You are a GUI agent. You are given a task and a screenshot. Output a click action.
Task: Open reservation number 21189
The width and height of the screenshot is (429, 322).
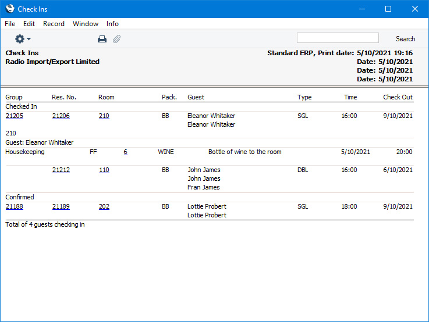coord(61,206)
